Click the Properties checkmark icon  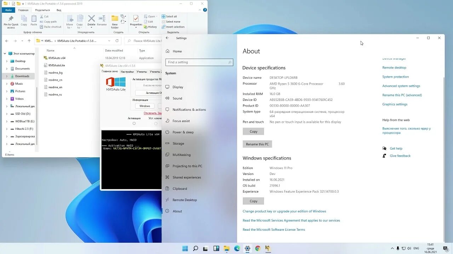(136, 18)
